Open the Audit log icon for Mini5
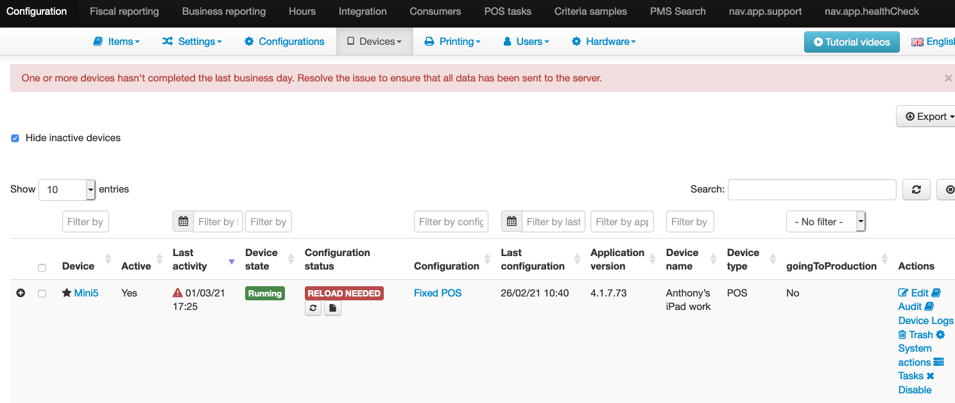 930,307
